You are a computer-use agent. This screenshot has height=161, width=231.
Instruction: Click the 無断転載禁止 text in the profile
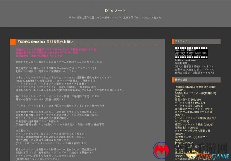pyautogui.click(x=182, y=63)
